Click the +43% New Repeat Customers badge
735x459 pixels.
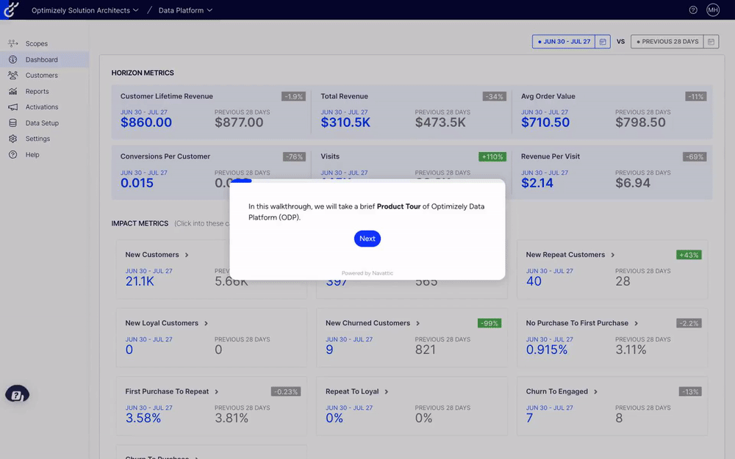(689, 255)
